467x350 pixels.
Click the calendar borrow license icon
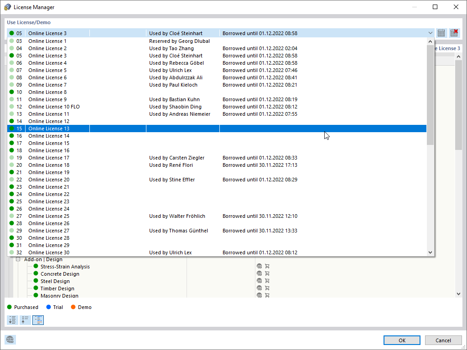click(x=441, y=33)
